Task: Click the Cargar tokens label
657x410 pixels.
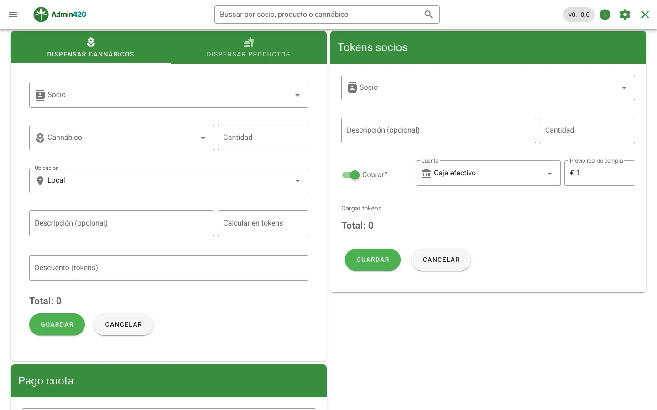Action: tap(361, 208)
